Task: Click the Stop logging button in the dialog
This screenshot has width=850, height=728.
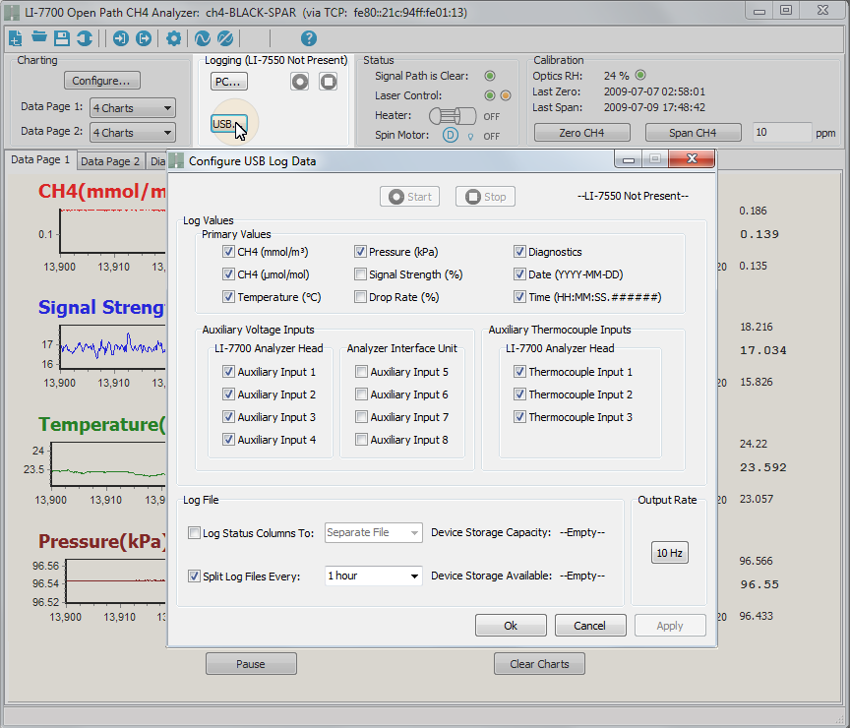Action: (485, 196)
